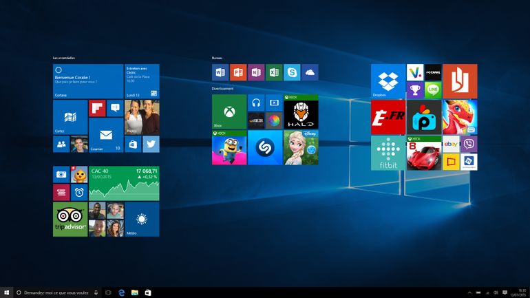Open the purple trophy tile
This screenshot has width=530, height=298.
point(415,90)
